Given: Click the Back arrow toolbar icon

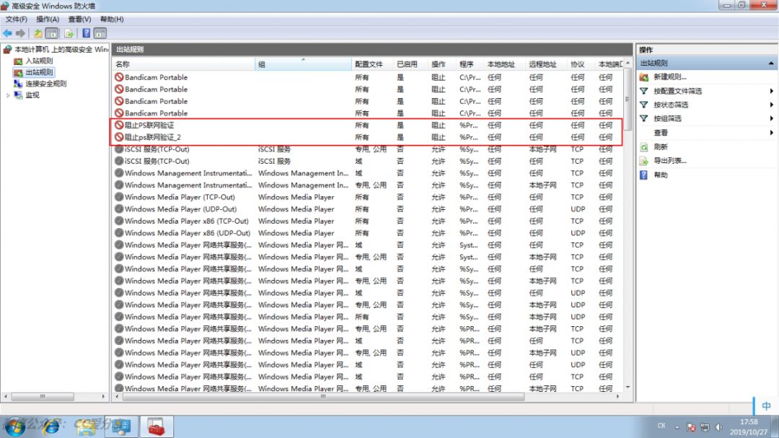Looking at the screenshot, I should click(7, 33).
